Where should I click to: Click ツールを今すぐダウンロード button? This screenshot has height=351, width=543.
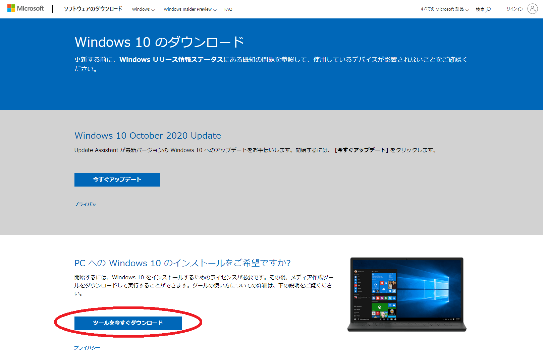(x=128, y=323)
